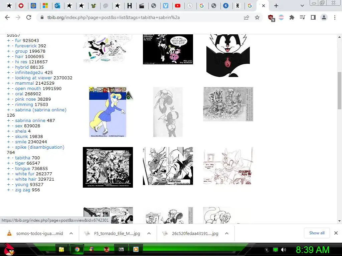The height and width of the screenshot is (256, 342).
Task: Click the scrollbar down arrow
Action: click(339, 221)
